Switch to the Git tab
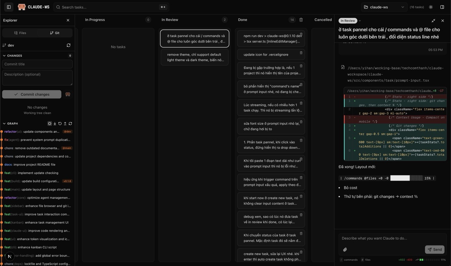This screenshot has width=451, height=266. [55, 33]
